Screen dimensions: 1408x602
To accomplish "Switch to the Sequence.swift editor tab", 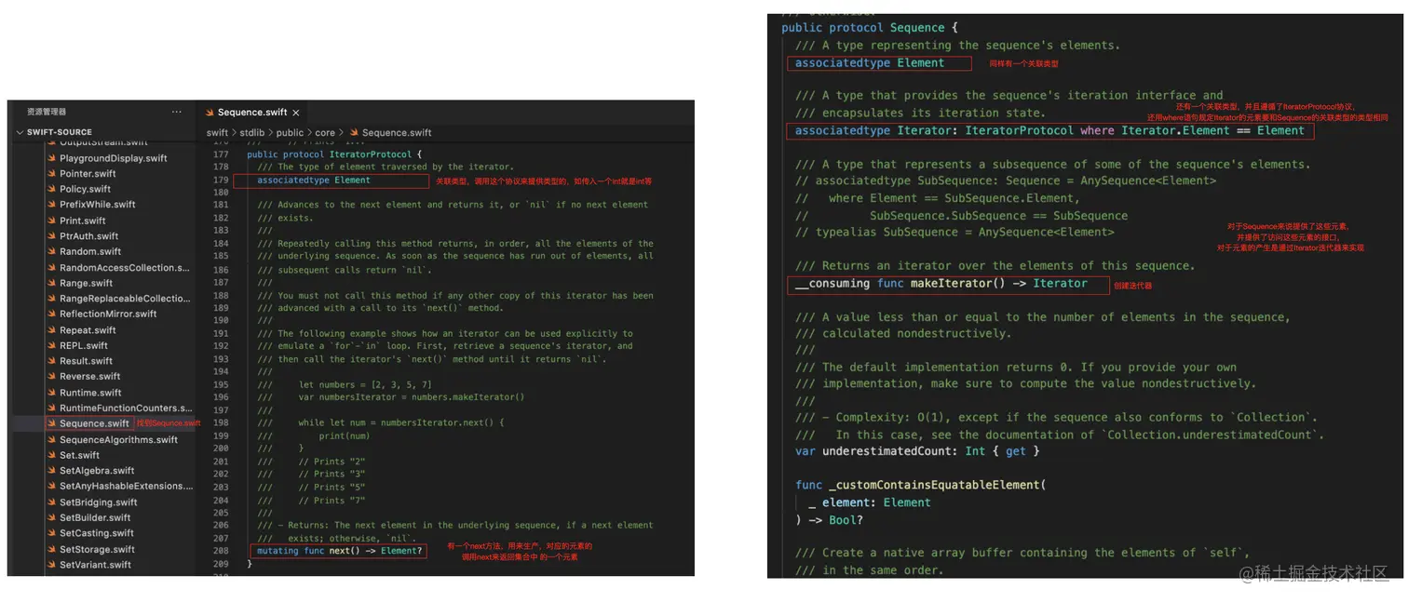I will pyautogui.click(x=253, y=113).
